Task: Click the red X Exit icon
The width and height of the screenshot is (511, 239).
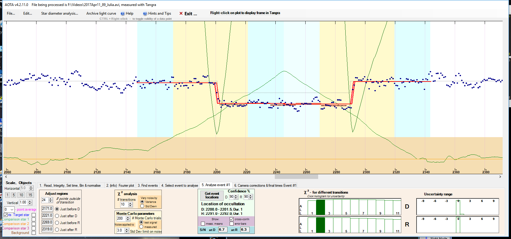Action: (181, 13)
